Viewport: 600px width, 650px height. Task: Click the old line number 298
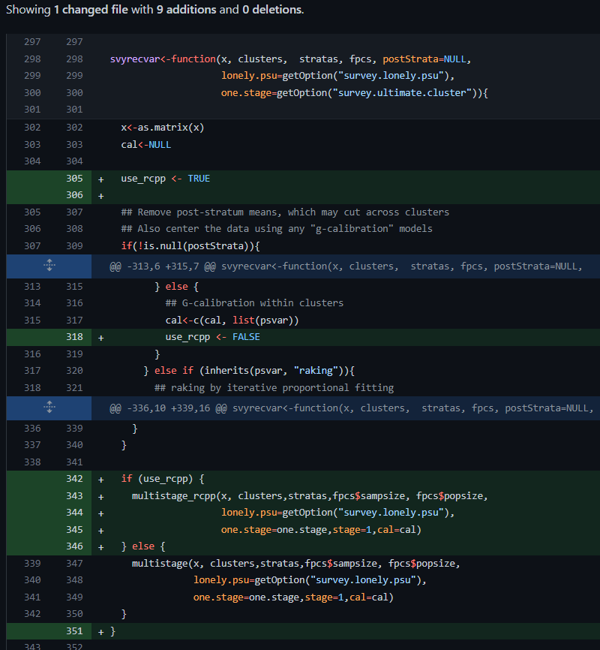click(32, 59)
